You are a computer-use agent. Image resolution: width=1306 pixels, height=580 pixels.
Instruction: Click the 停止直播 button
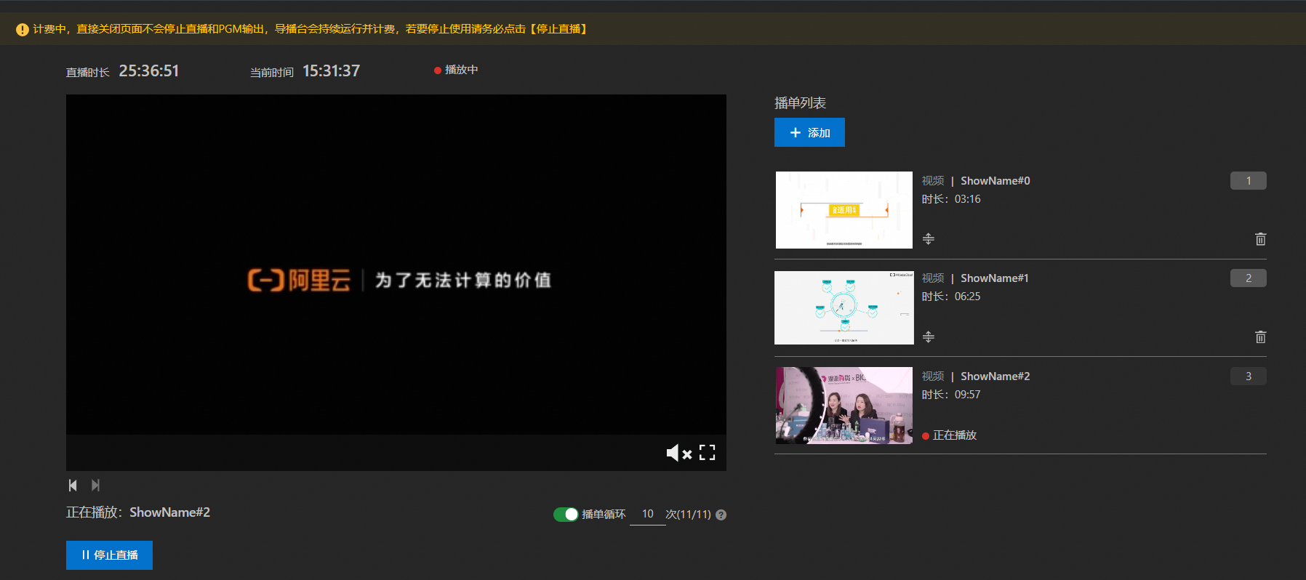click(109, 555)
